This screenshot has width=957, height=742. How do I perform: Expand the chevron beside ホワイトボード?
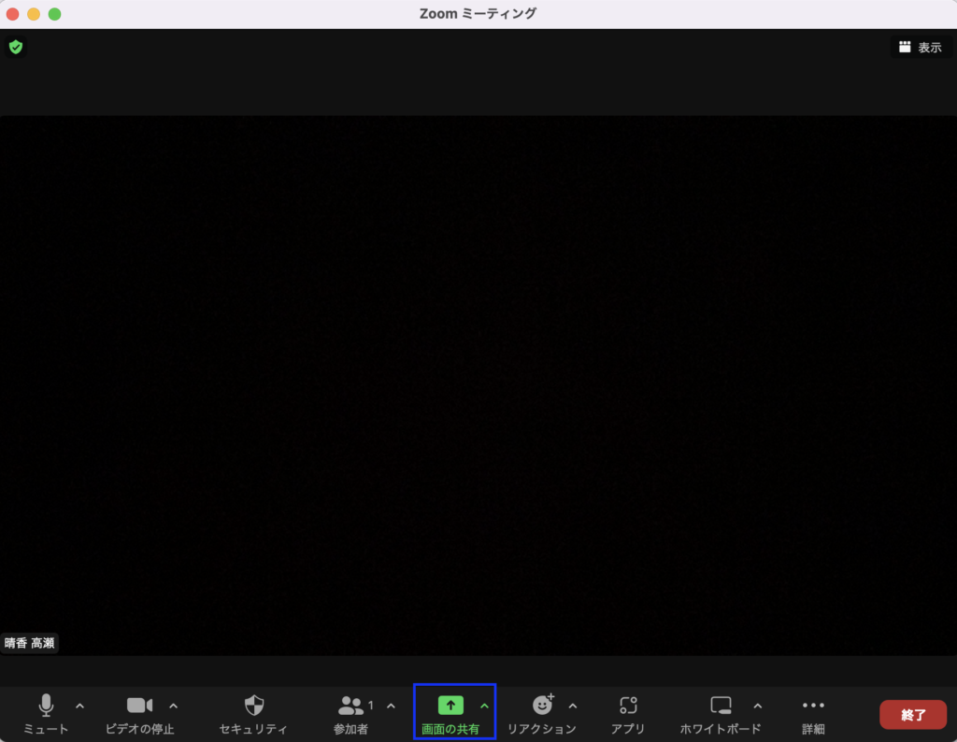click(757, 706)
